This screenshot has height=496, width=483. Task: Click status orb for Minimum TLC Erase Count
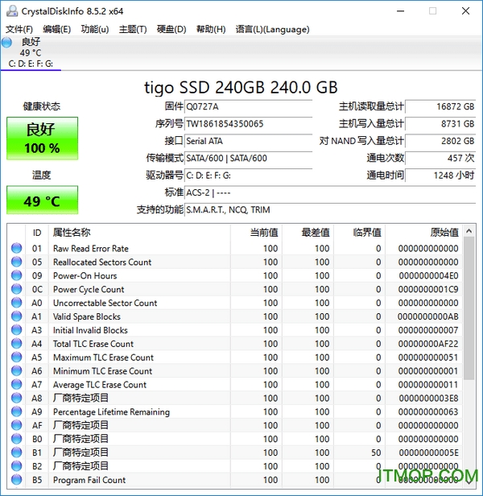coord(16,370)
